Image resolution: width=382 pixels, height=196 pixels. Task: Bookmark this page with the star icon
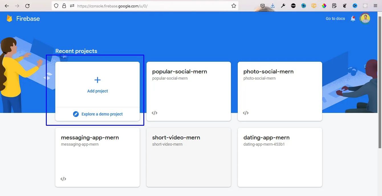[234, 6]
